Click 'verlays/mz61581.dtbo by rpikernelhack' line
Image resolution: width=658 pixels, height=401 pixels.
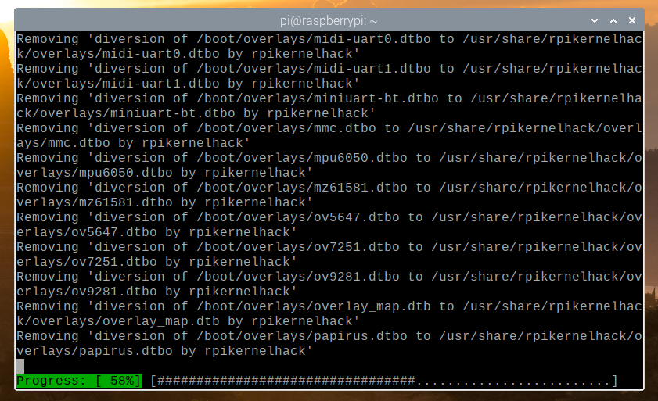coord(164,202)
